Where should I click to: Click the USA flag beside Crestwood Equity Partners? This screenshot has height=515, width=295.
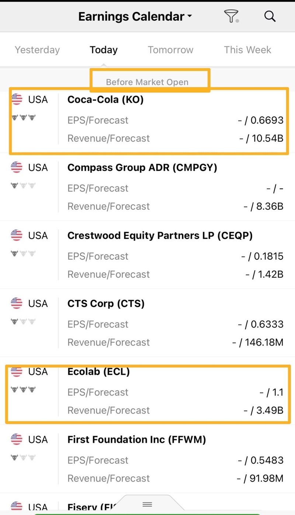click(x=17, y=235)
